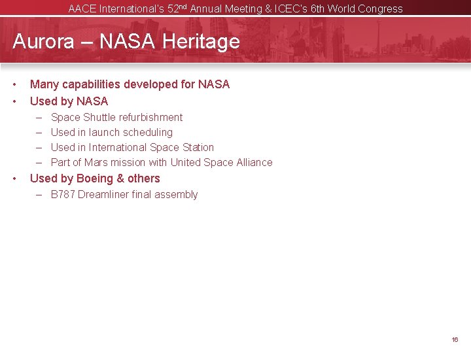Select the AACE International's 52nd Annual Meeting header
The width and height of the screenshot is (471, 353).
[235, 8]
